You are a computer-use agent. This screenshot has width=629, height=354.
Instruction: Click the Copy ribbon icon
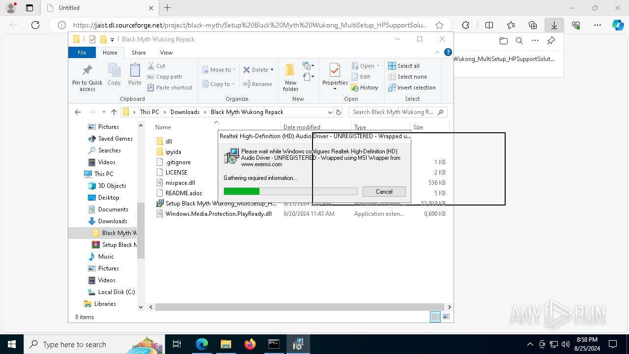(x=114, y=75)
